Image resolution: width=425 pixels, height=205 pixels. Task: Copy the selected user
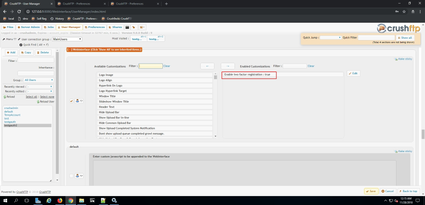(x=26, y=52)
